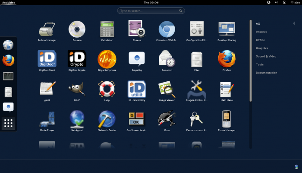The image size is (302, 173).
Task: Open the Brasero disc burner
Action: coord(77,31)
